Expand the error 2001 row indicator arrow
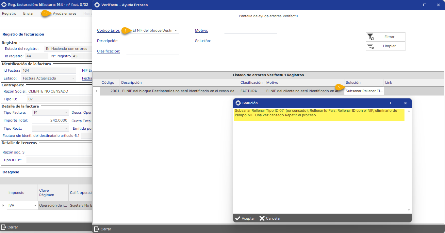Screen dimensions: 445x233 click(96, 91)
